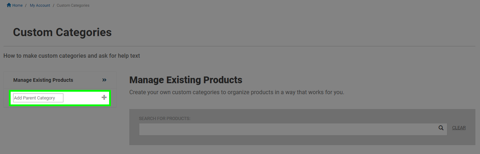Go to My Account breadcrumb link
480x154 pixels.
pyautogui.click(x=40, y=5)
